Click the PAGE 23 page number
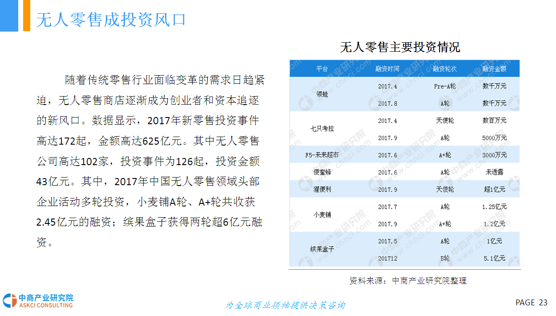This screenshot has width=556, height=316. pyautogui.click(x=531, y=303)
